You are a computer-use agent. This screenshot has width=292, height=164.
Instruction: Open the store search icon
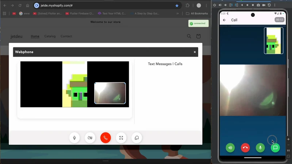pyautogui.click(x=189, y=36)
